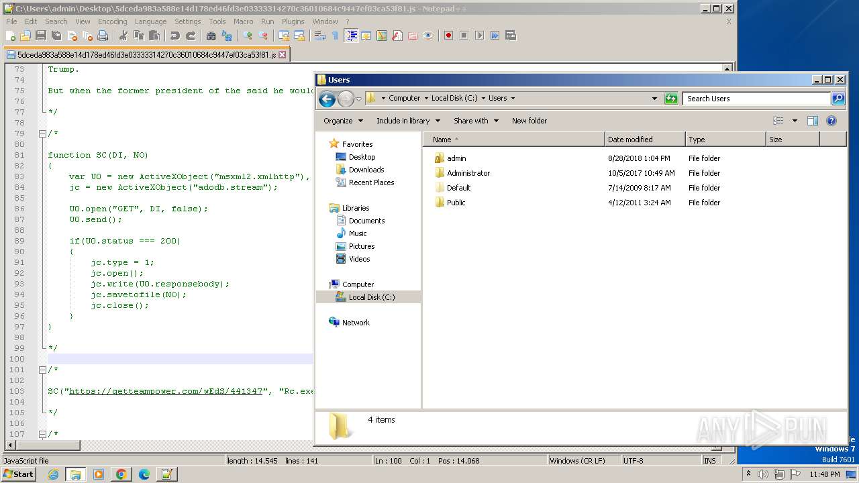Click the Undo arrow icon
This screenshot has height=483, width=859.
pyautogui.click(x=174, y=36)
